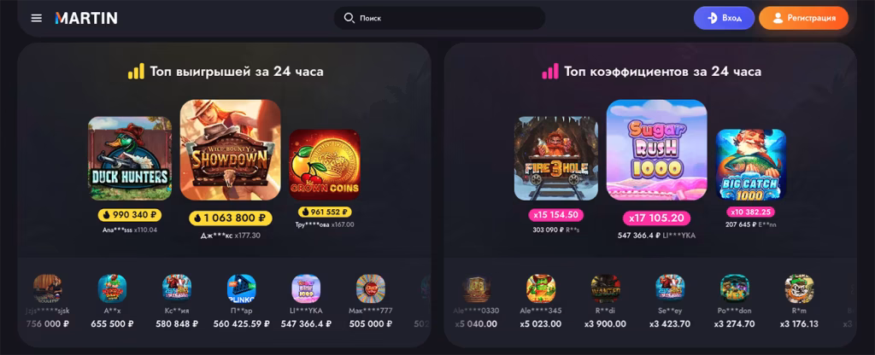875x355 pixels.
Task: Open the Duck Hunters game tile
Action: pos(130,158)
